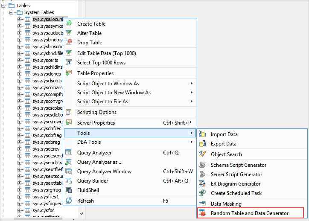
Task: Select the sys.sysclones table in tree
Action: coord(46,74)
